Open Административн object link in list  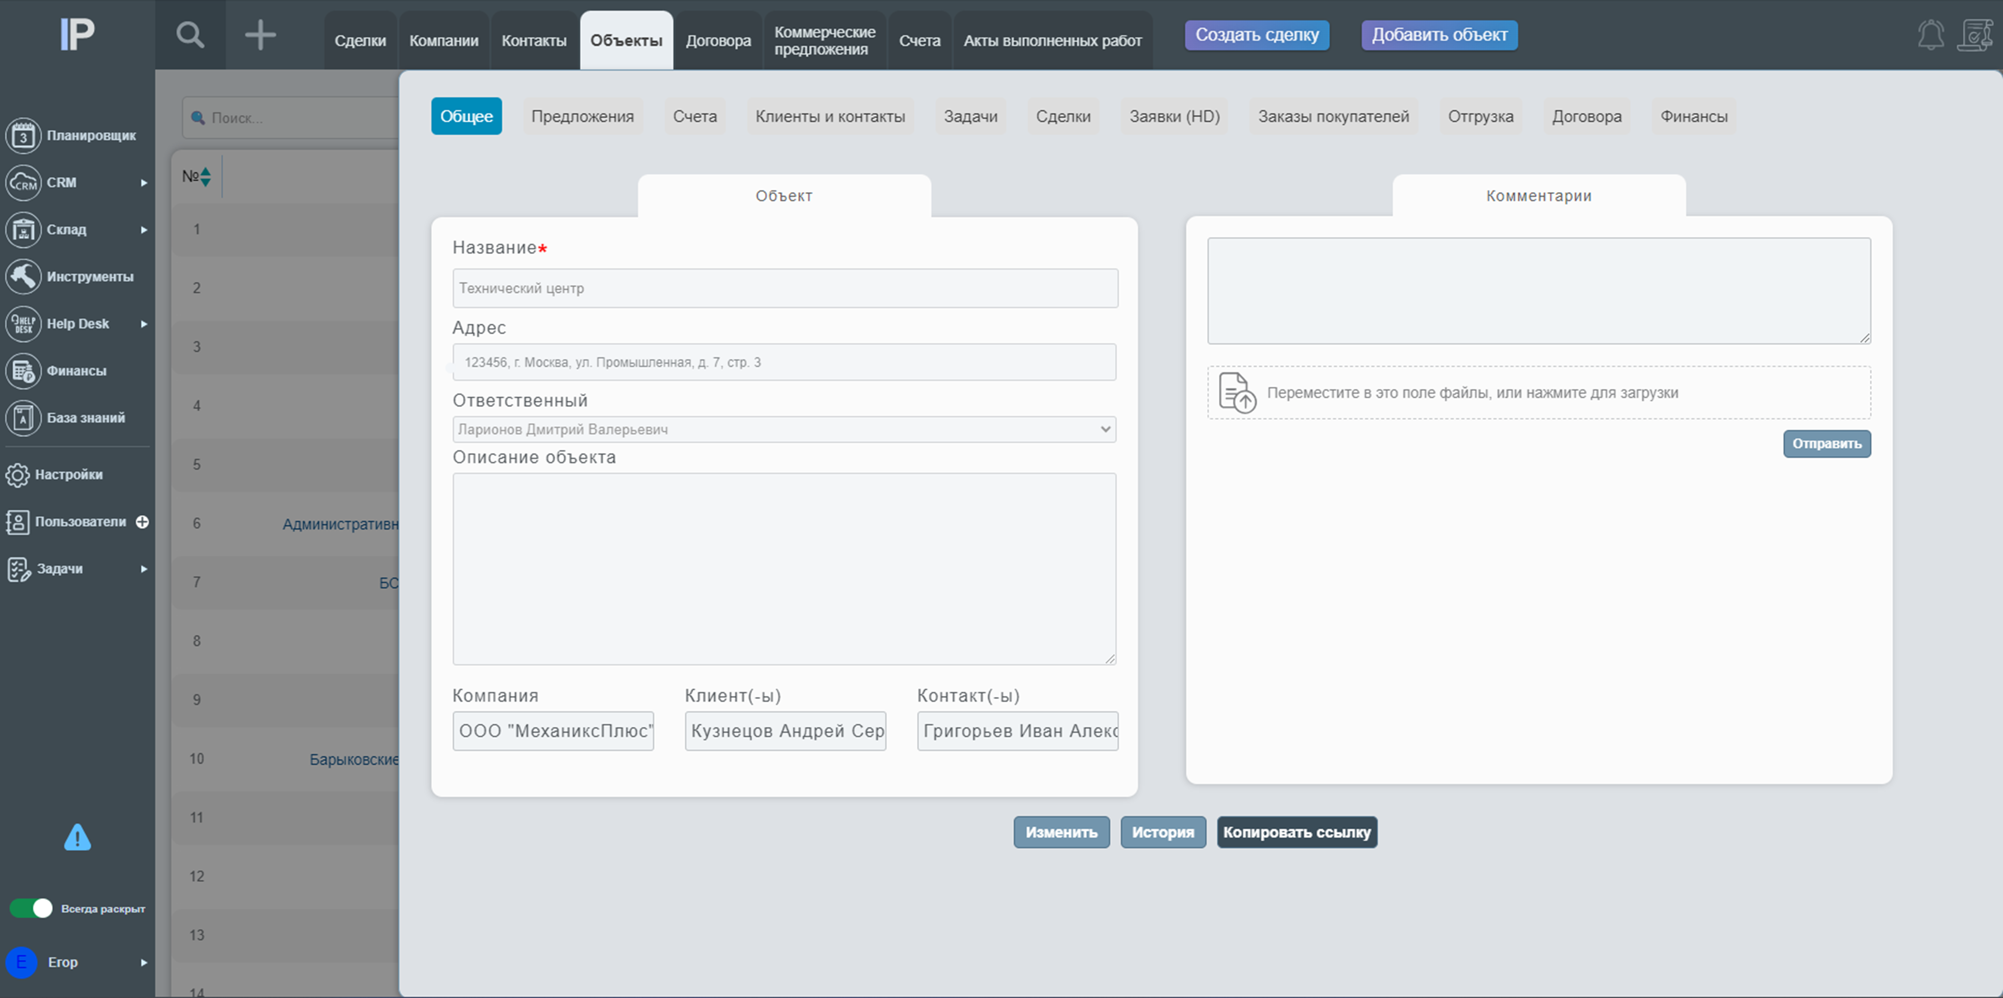340,524
